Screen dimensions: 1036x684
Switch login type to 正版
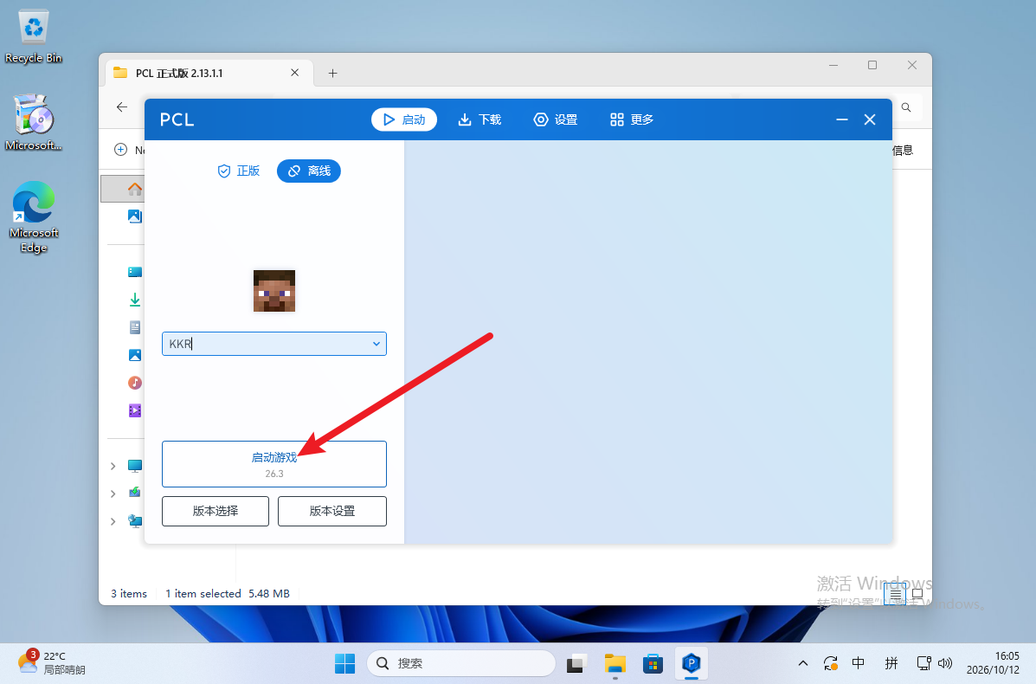[x=239, y=171]
